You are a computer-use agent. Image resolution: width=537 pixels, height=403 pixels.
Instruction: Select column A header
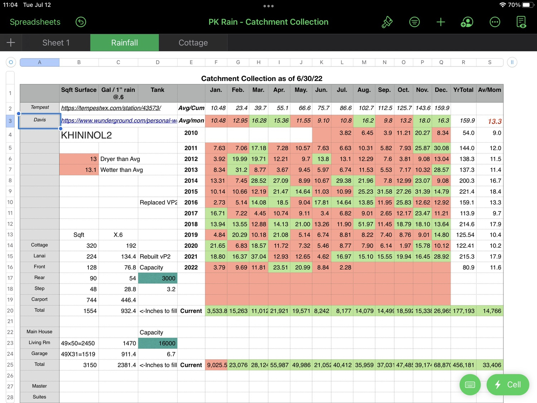coord(39,62)
